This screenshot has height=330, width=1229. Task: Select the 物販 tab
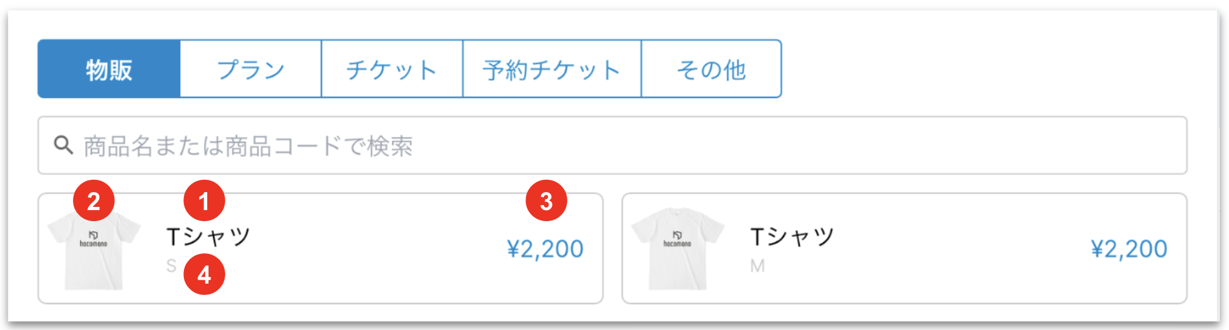tap(109, 69)
